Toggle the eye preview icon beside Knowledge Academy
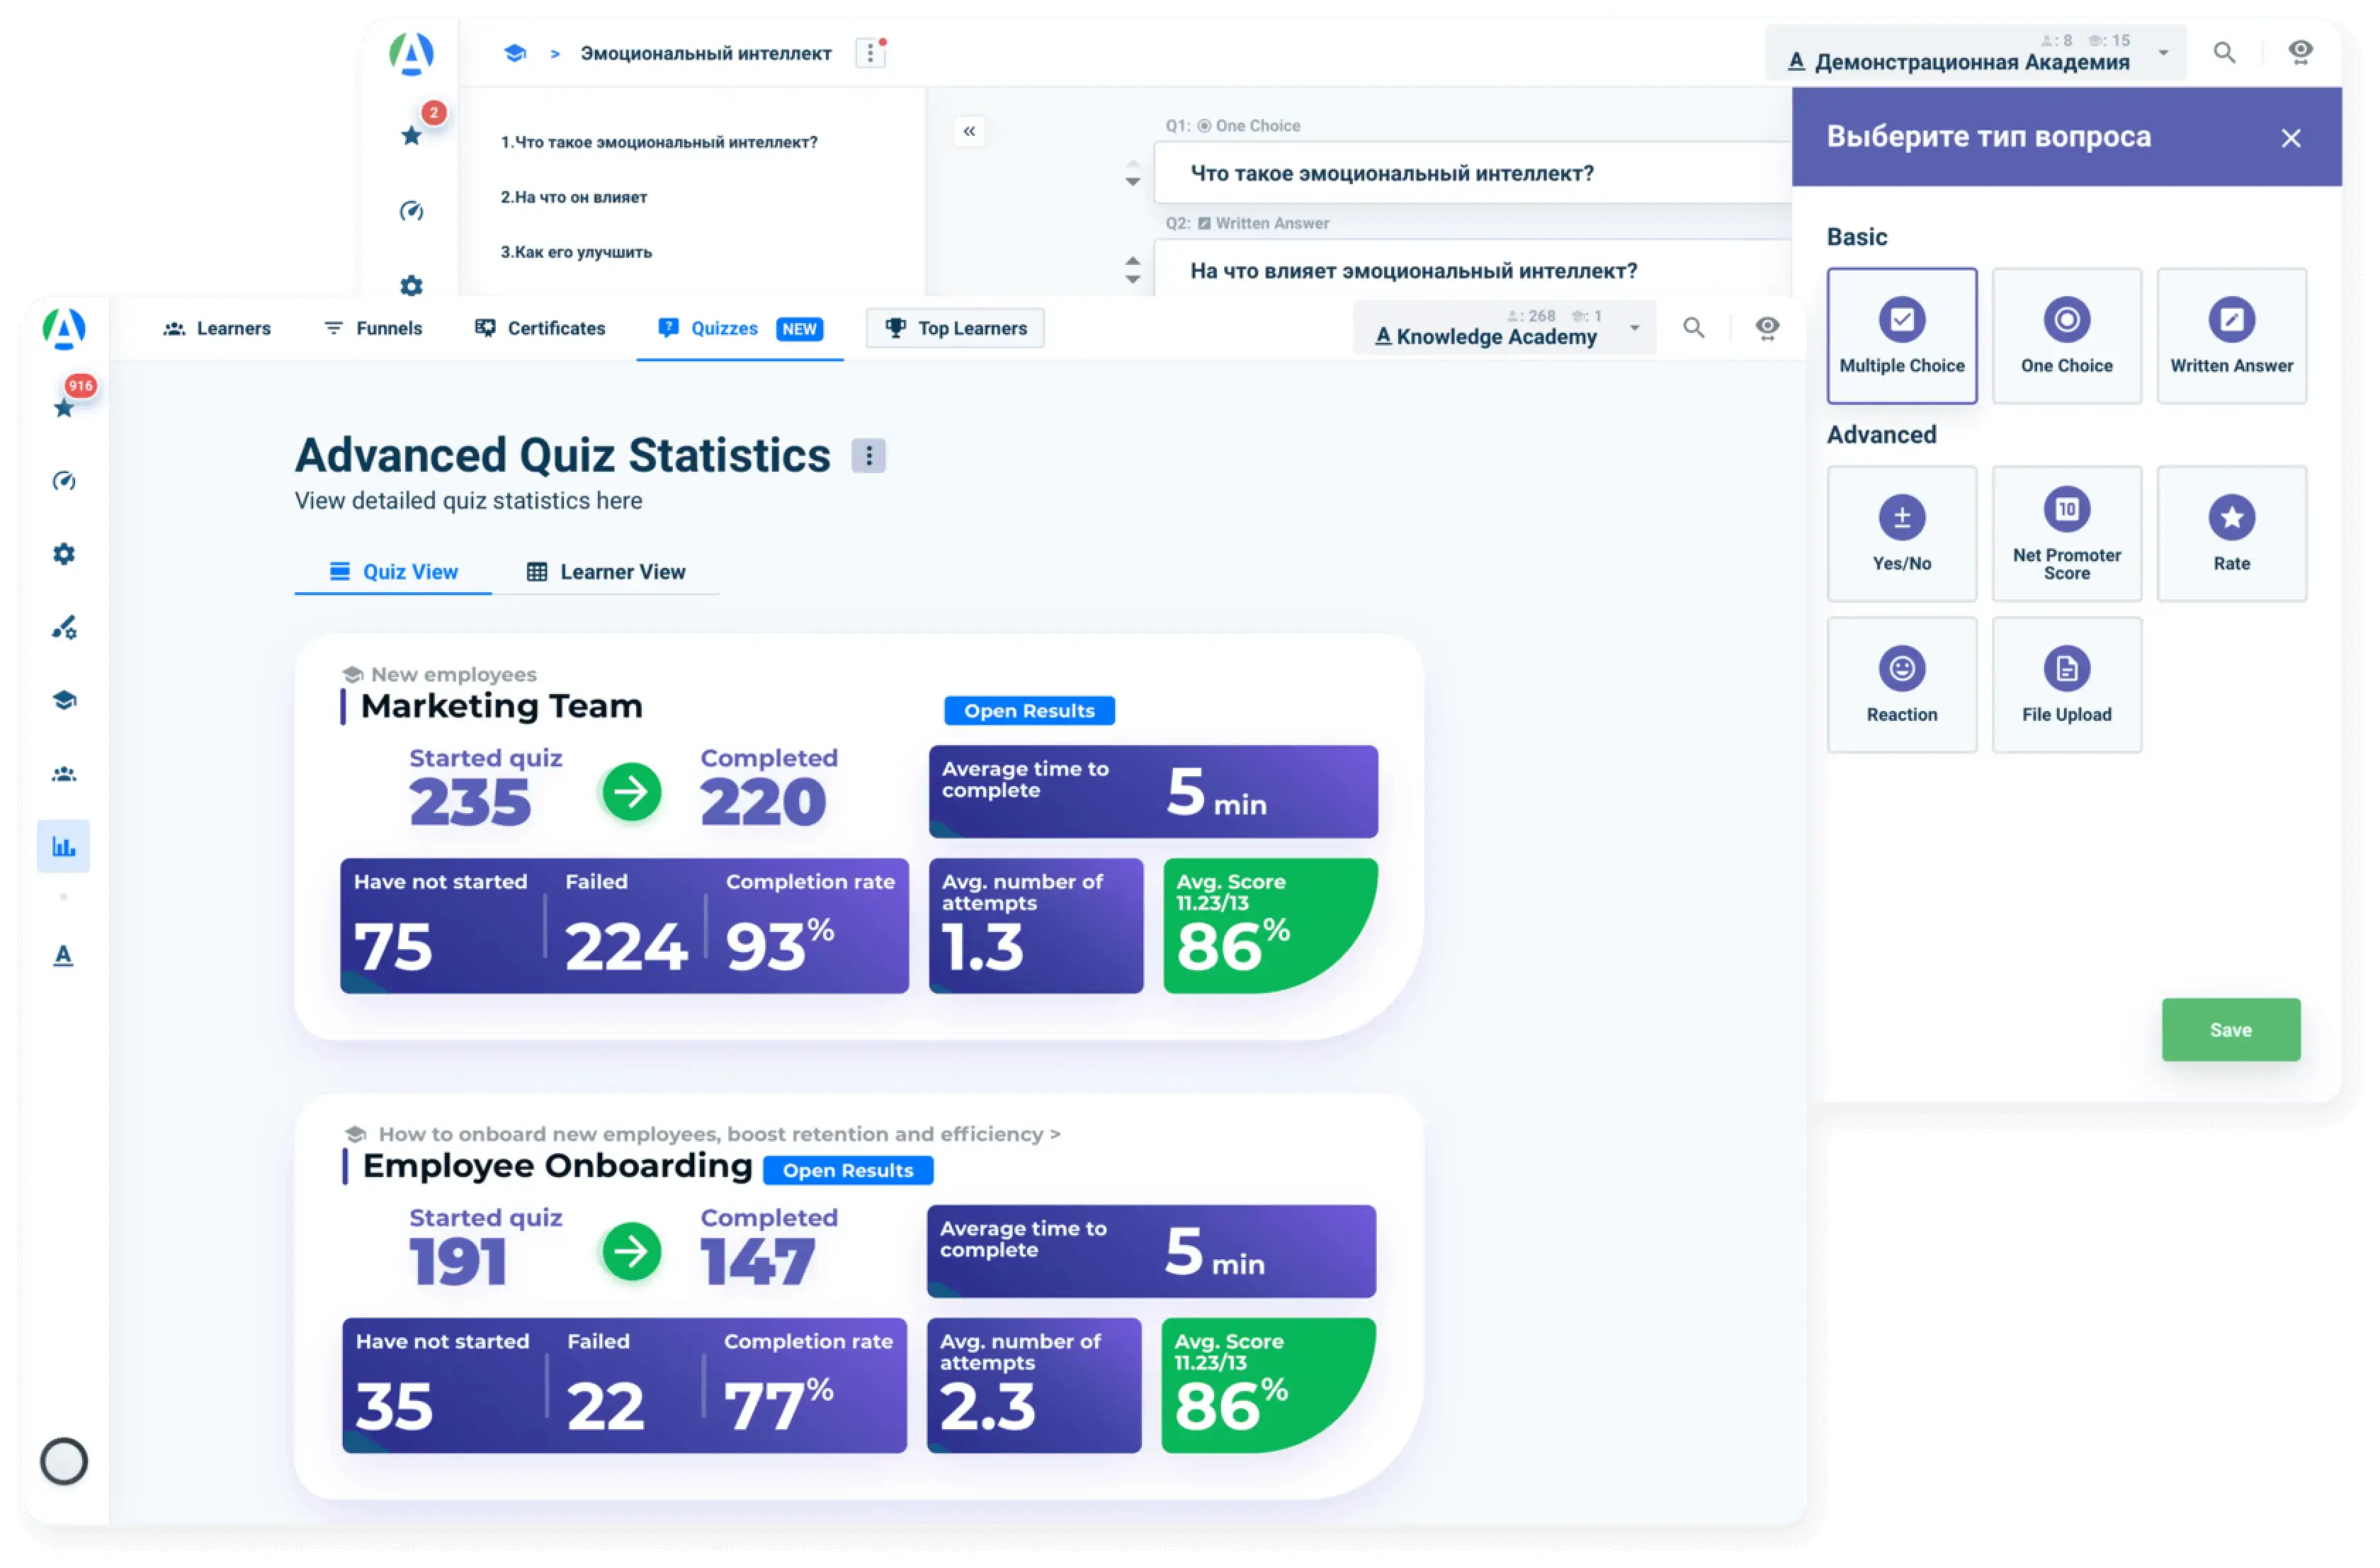Image resolution: width=2380 pixels, height=1568 pixels. coord(1767,328)
